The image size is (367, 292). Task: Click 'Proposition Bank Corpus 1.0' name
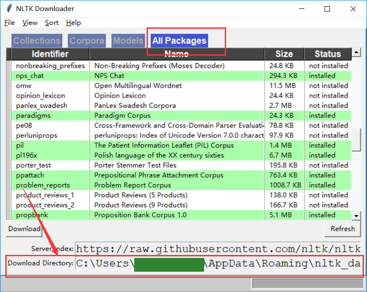coord(140,215)
